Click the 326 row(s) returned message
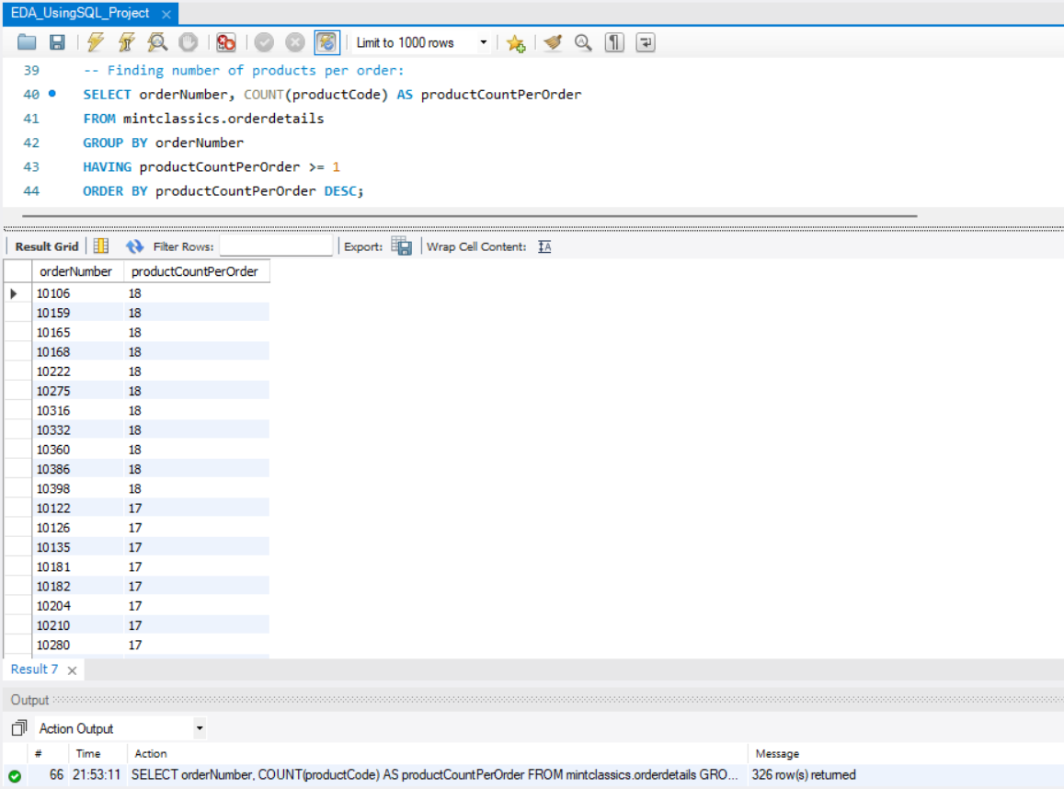The height and width of the screenshot is (789, 1064). (x=804, y=775)
